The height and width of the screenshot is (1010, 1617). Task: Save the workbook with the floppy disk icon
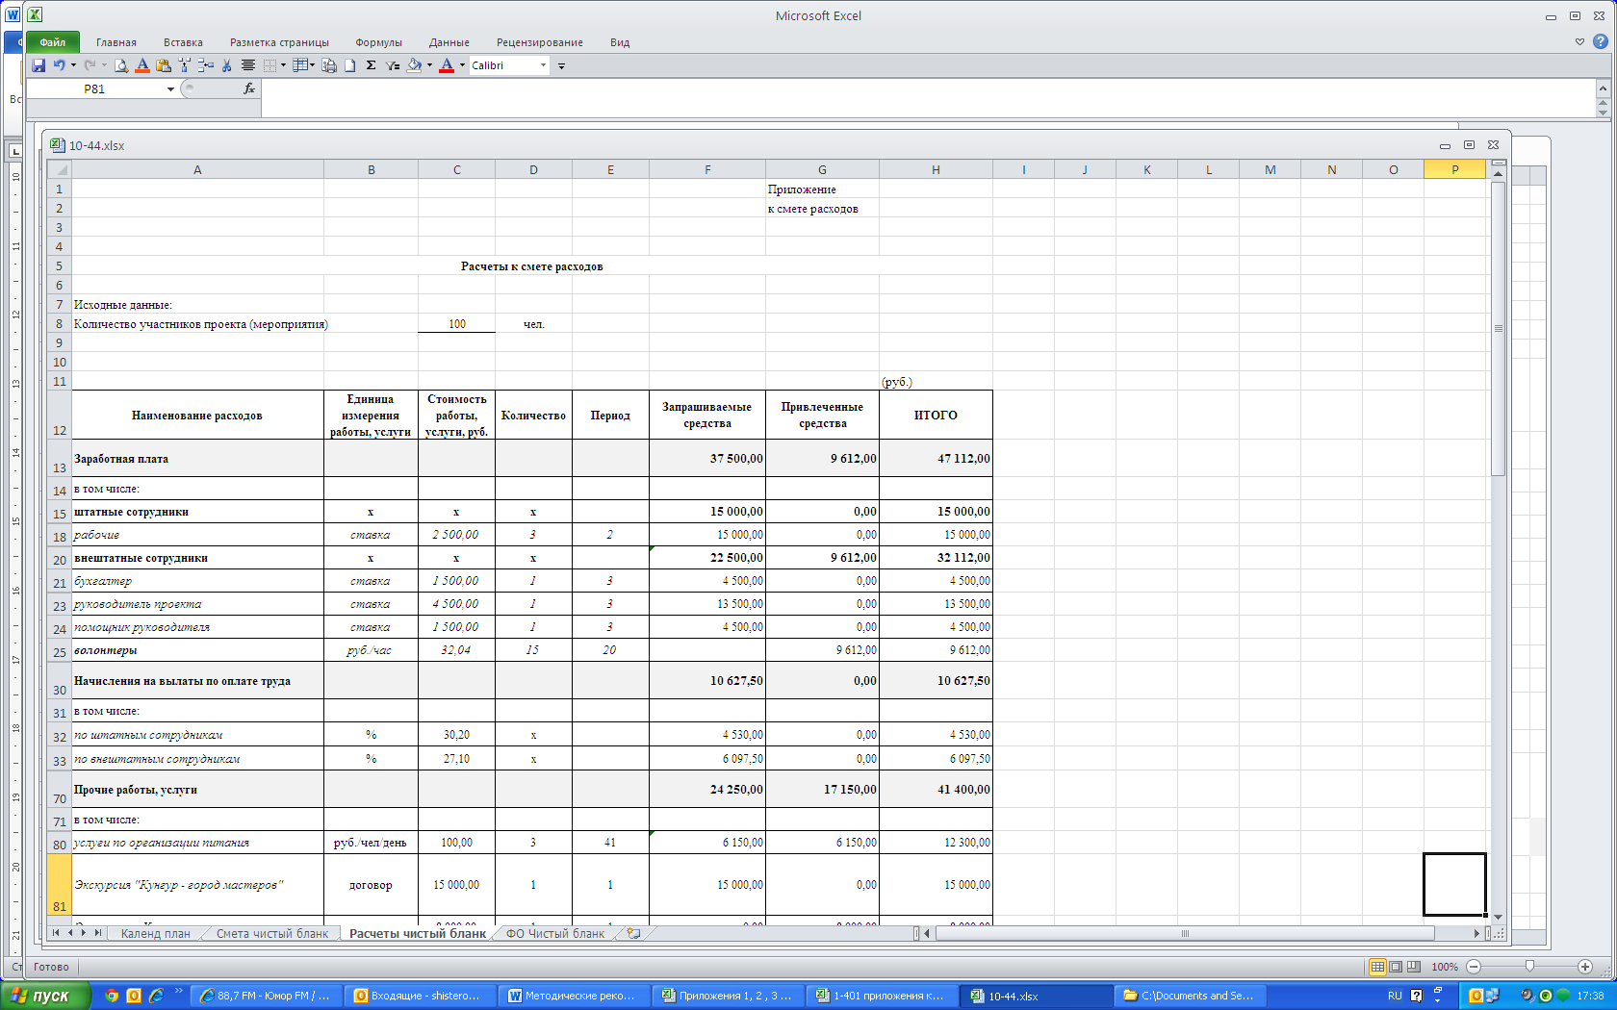(x=38, y=65)
